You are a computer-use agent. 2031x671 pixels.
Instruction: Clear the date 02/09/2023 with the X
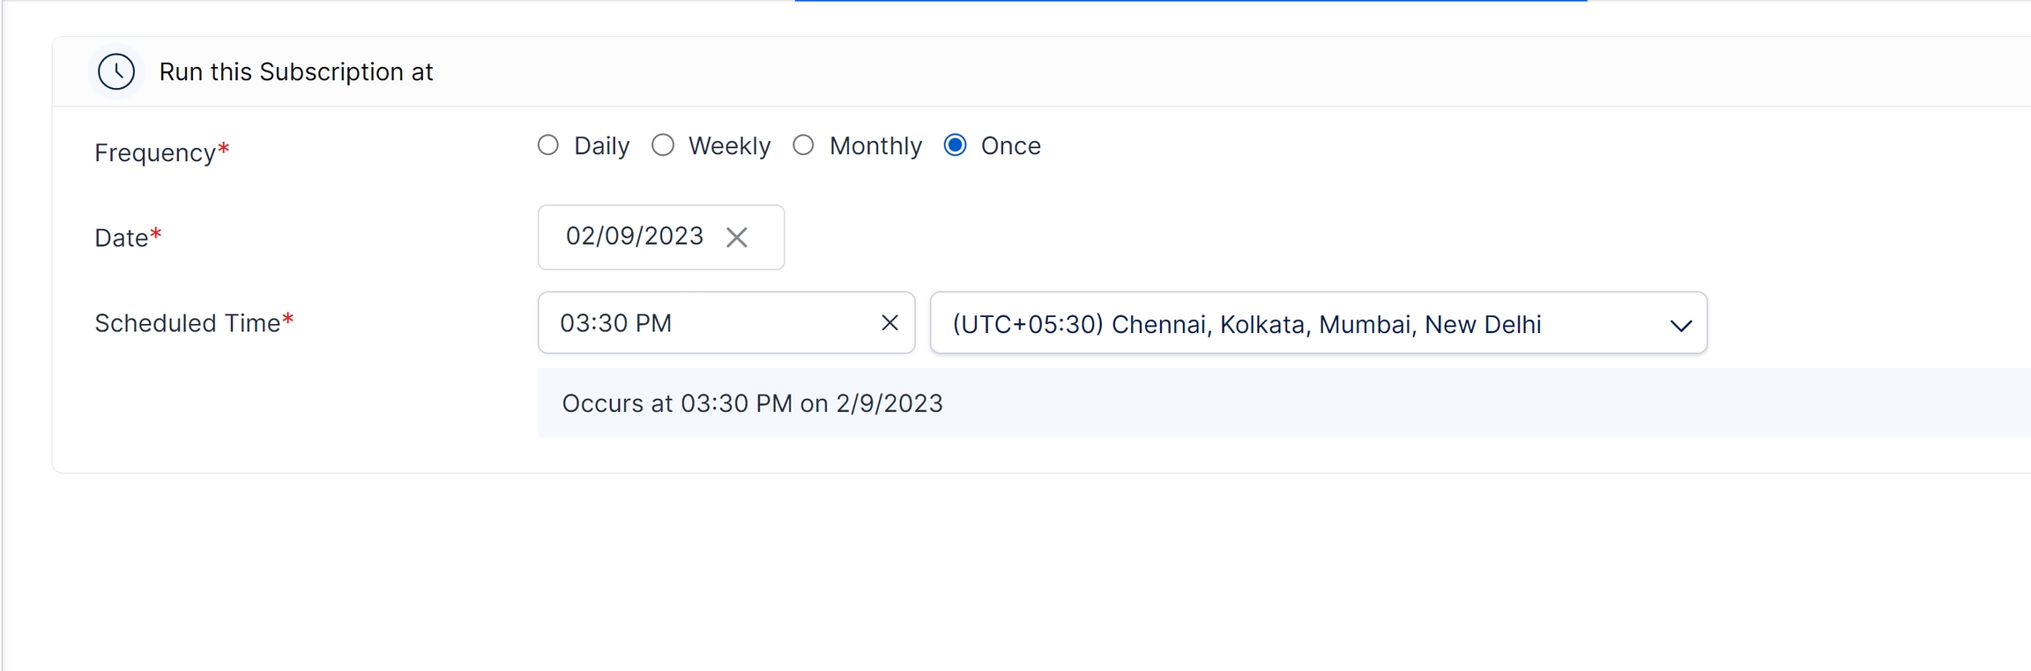737,237
